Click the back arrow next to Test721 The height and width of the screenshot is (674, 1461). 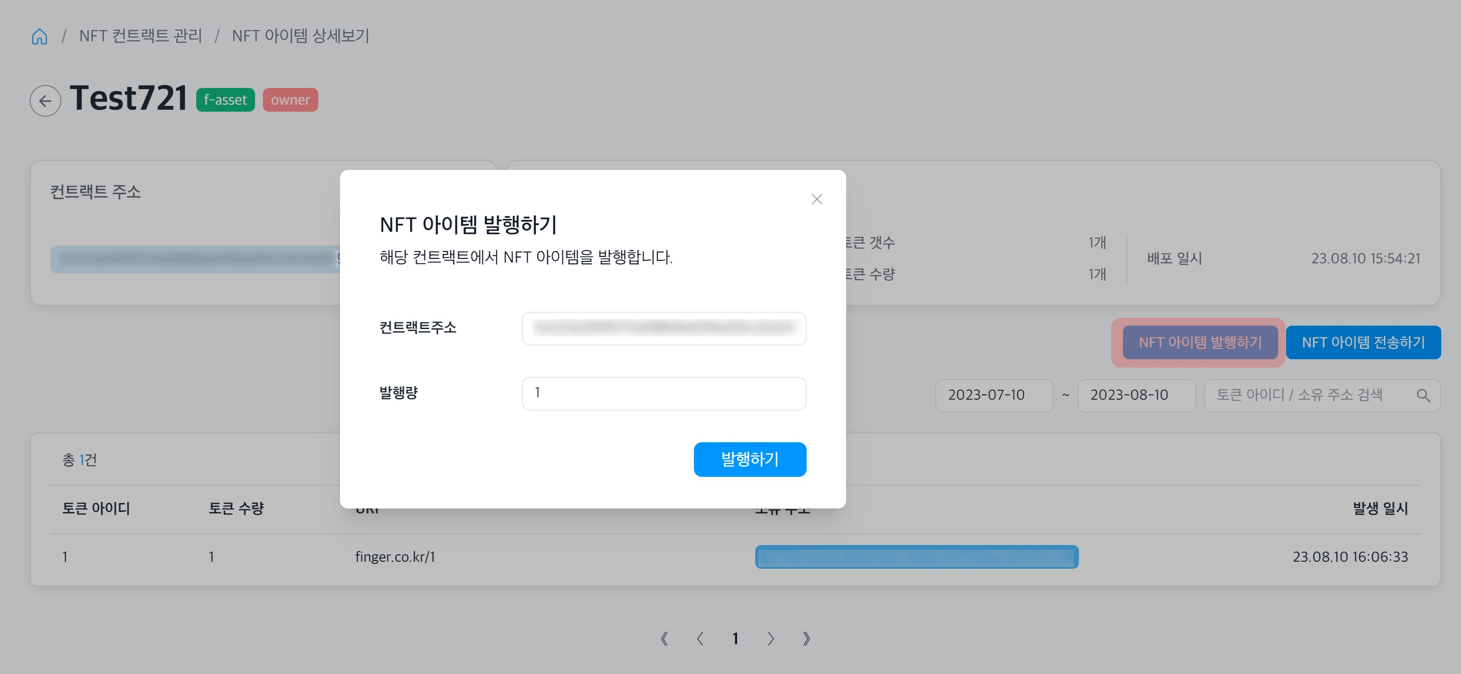pyautogui.click(x=45, y=101)
